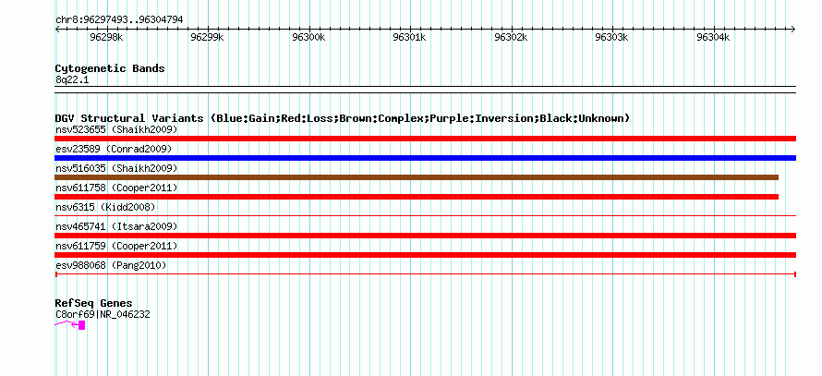Click the thin red nsv6315 variant line
The width and height of the screenshot is (822, 376).
pyautogui.click(x=425, y=215)
